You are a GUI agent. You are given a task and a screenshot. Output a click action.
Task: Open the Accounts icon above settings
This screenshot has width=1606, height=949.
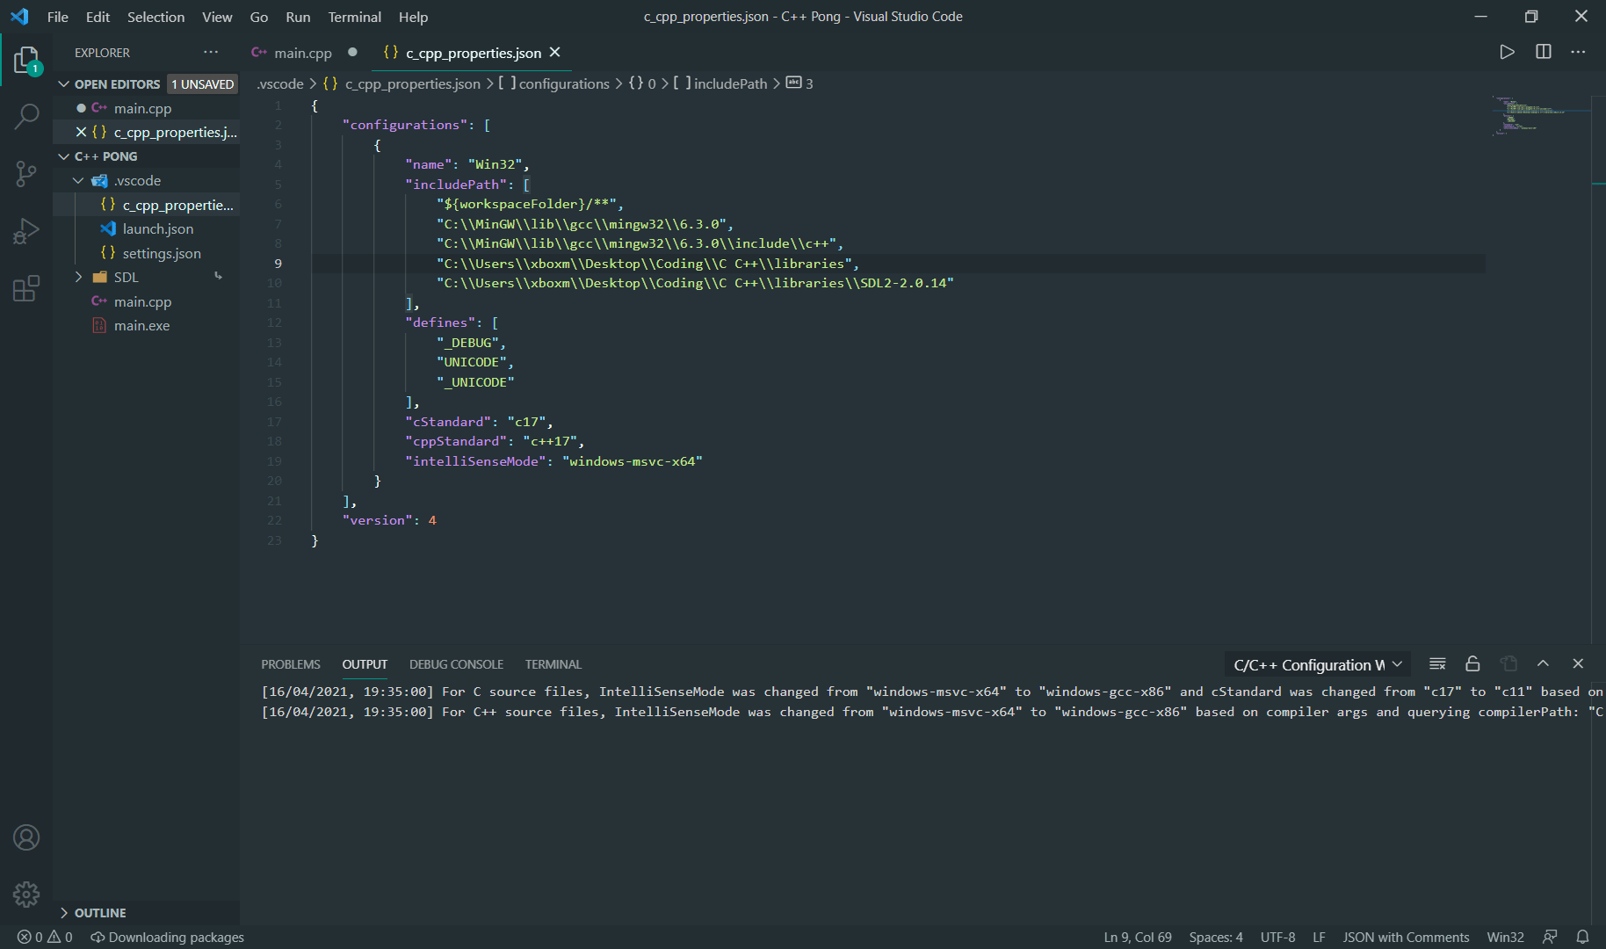click(25, 837)
